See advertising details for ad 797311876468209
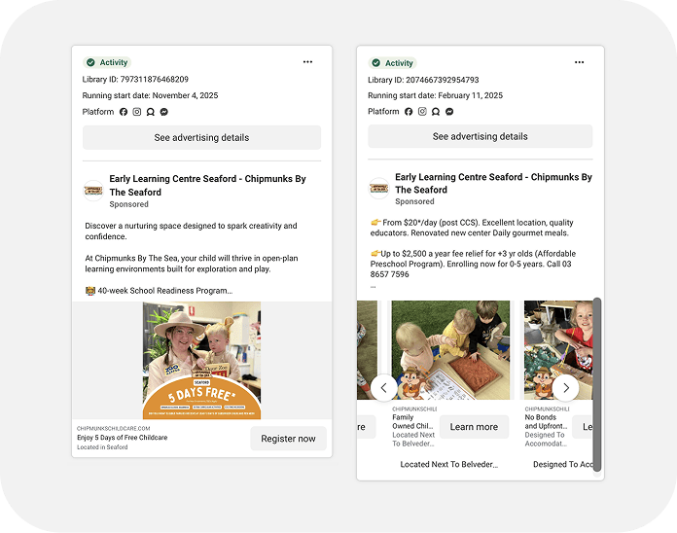Image resolution: width=677 pixels, height=533 pixels. coord(201,138)
